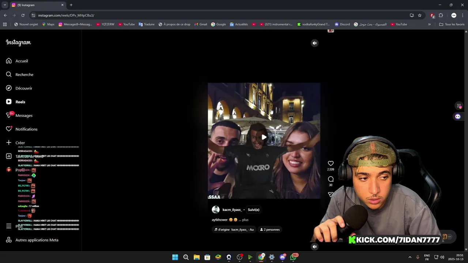
Task: Show the 2 personnes tagged people
Action: click(270, 230)
